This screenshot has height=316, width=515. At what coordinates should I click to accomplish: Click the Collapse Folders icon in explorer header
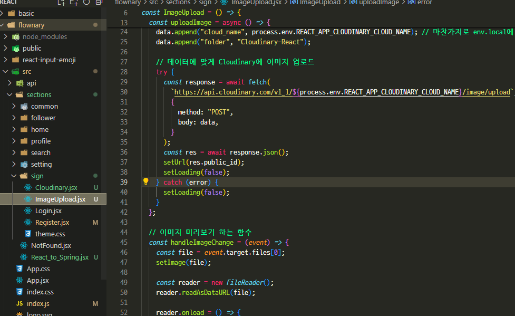(99, 2)
